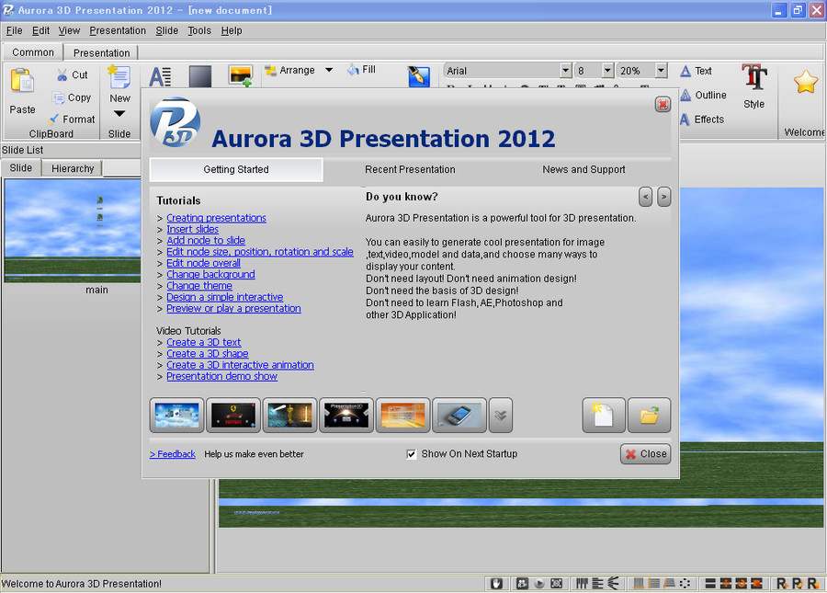Click the insert image icon with green plus
The height and width of the screenshot is (593, 827).
(241, 76)
